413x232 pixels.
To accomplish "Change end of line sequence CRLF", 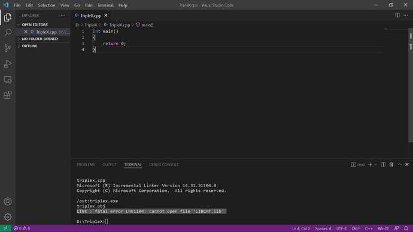I will [x=356, y=228].
